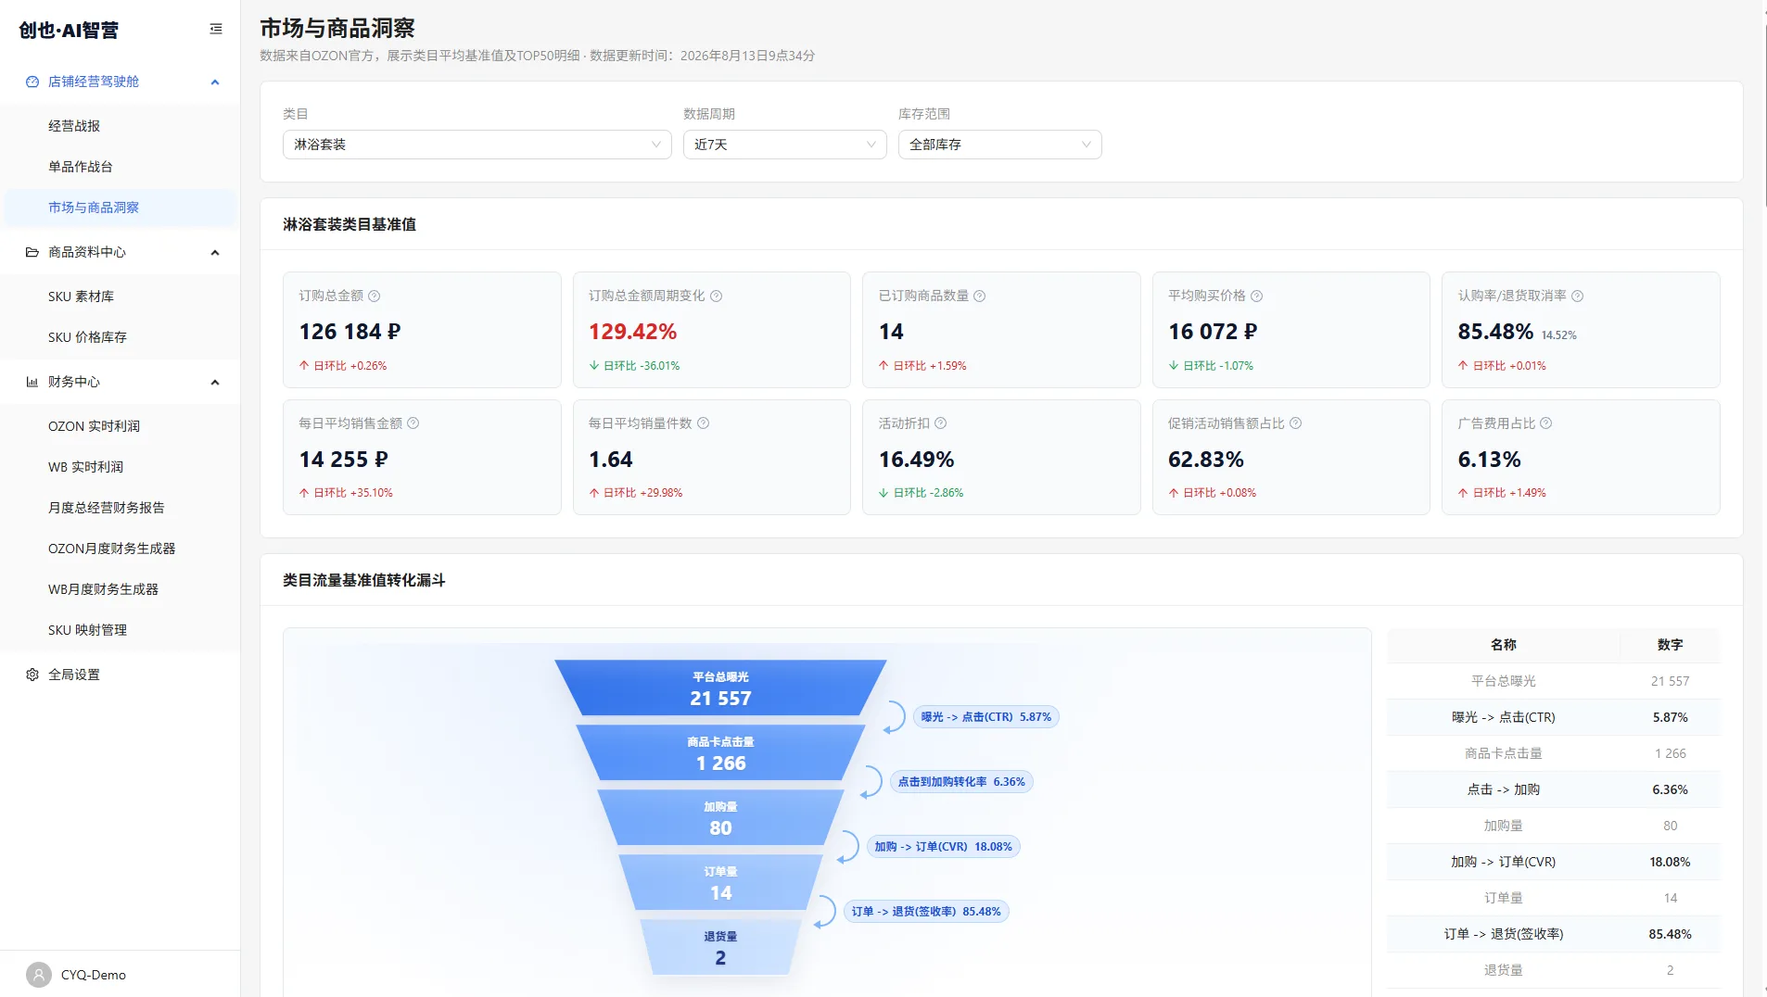This screenshot has height=997, width=1767.
Task: Click the 财务中心 chart icon
Action: tap(32, 382)
